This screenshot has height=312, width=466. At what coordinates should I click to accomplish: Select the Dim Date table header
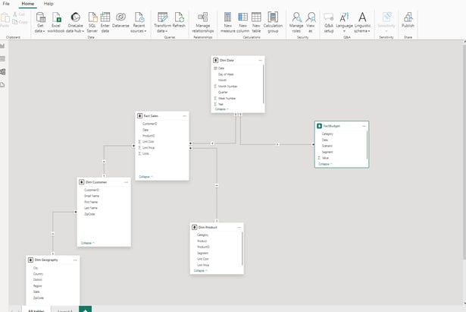[238, 60]
